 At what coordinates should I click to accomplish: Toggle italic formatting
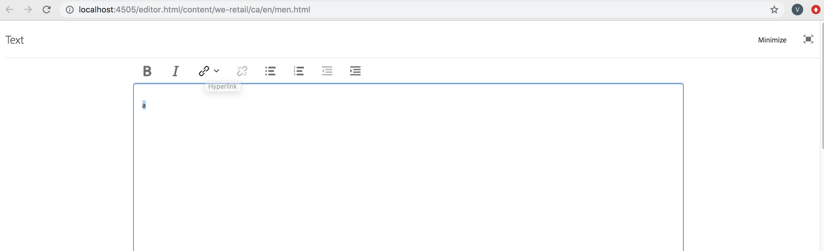176,71
